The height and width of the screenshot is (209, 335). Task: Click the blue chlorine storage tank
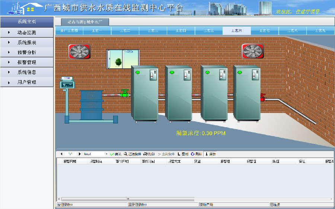pyautogui.click(x=92, y=104)
